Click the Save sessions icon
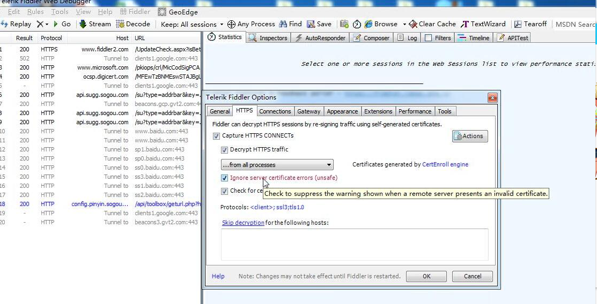Image resolution: width=597 pixels, height=304 pixels. click(x=311, y=24)
